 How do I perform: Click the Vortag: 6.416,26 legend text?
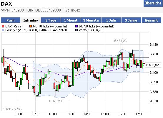91,30
